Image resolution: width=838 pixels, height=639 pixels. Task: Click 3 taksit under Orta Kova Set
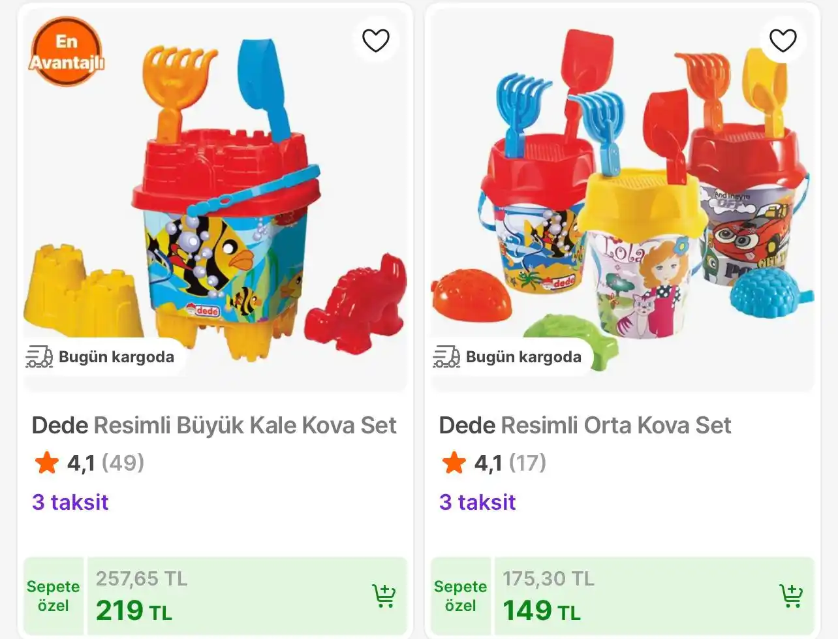point(478,502)
